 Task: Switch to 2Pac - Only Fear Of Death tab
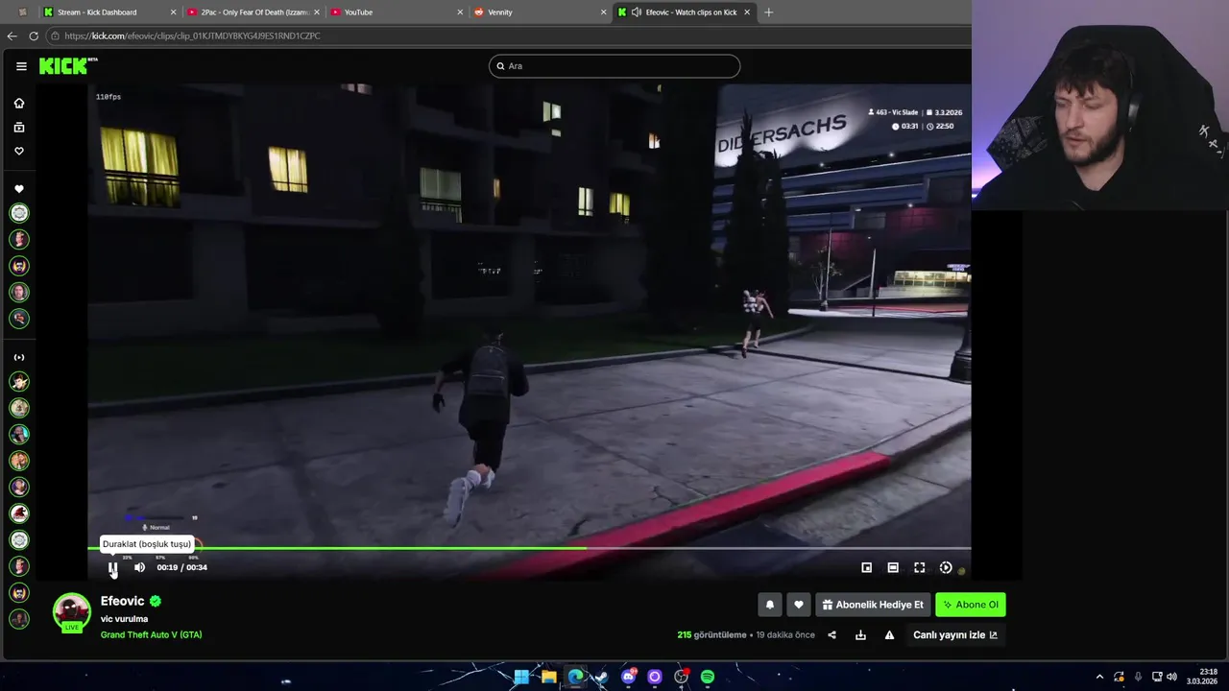pos(253,12)
